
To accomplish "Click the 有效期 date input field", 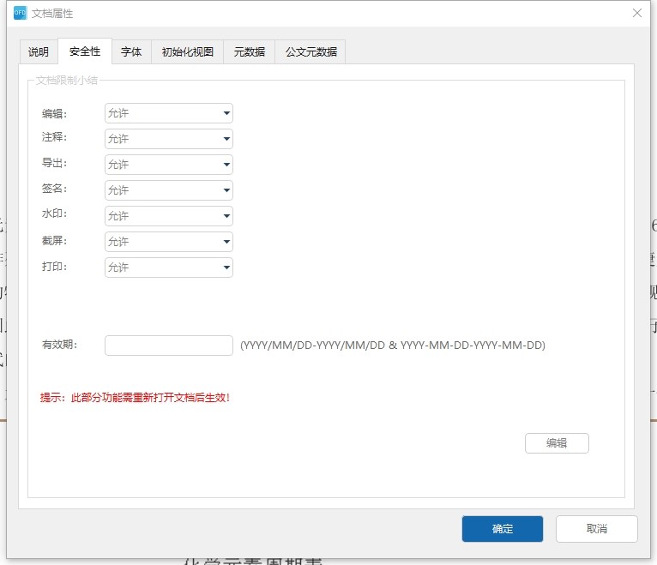I will click(x=169, y=346).
